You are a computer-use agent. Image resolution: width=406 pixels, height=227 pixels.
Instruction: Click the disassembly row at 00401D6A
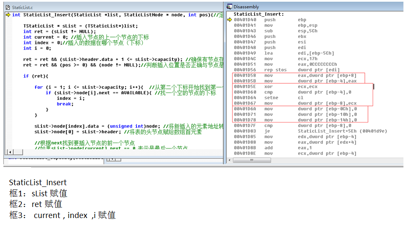tap(295, 109)
